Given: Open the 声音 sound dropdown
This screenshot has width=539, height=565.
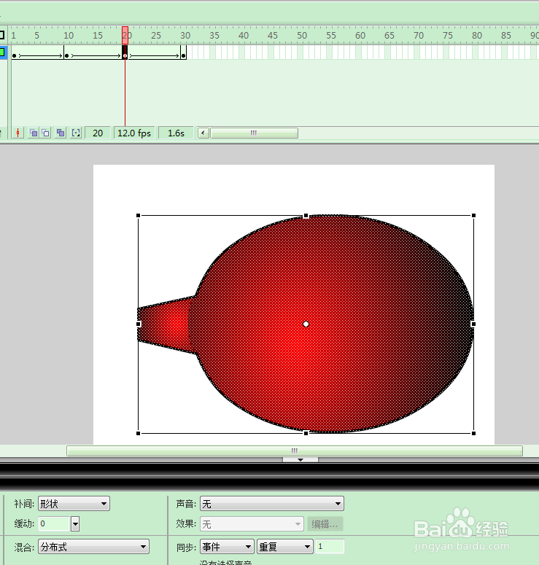Looking at the screenshot, I should click(x=272, y=503).
